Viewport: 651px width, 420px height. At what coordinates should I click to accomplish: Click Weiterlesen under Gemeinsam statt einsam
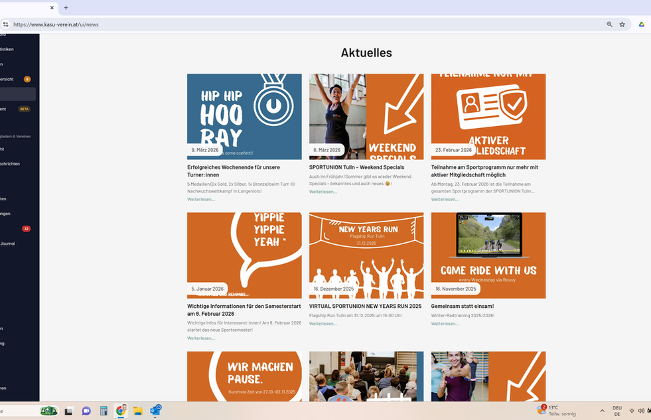tap(445, 324)
